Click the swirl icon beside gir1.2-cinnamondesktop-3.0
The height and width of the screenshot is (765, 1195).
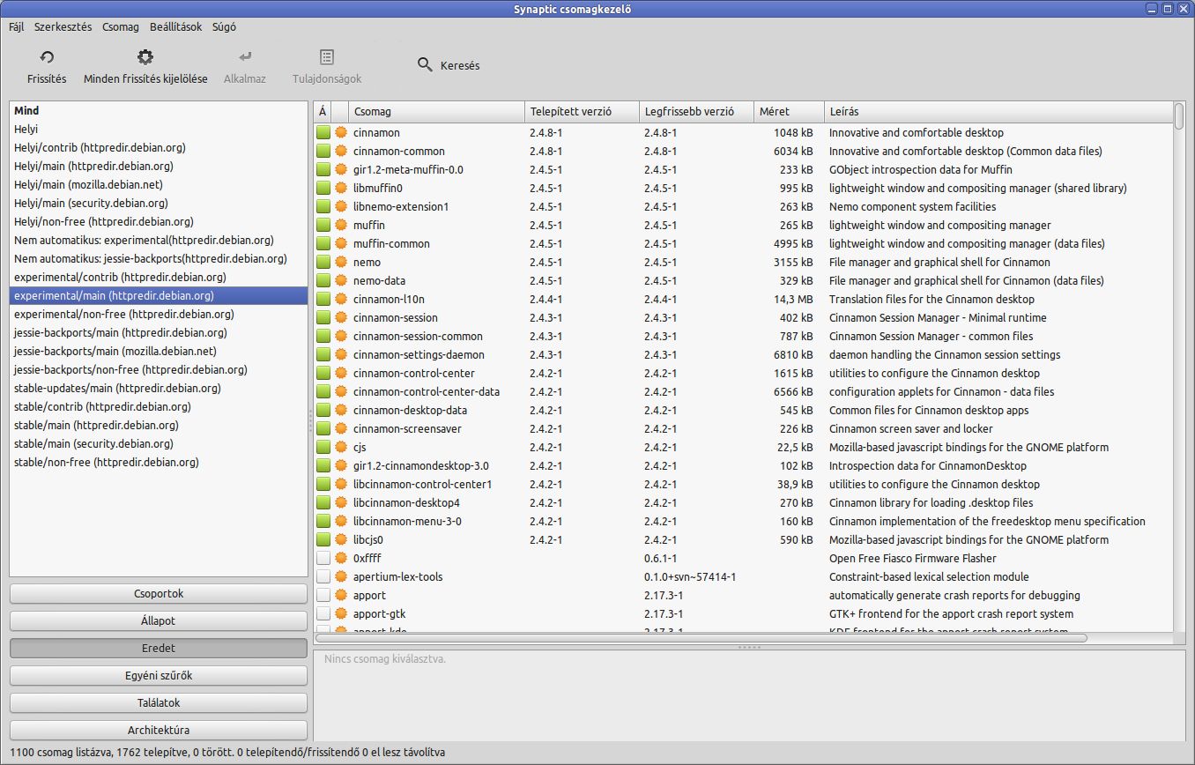coord(341,465)
